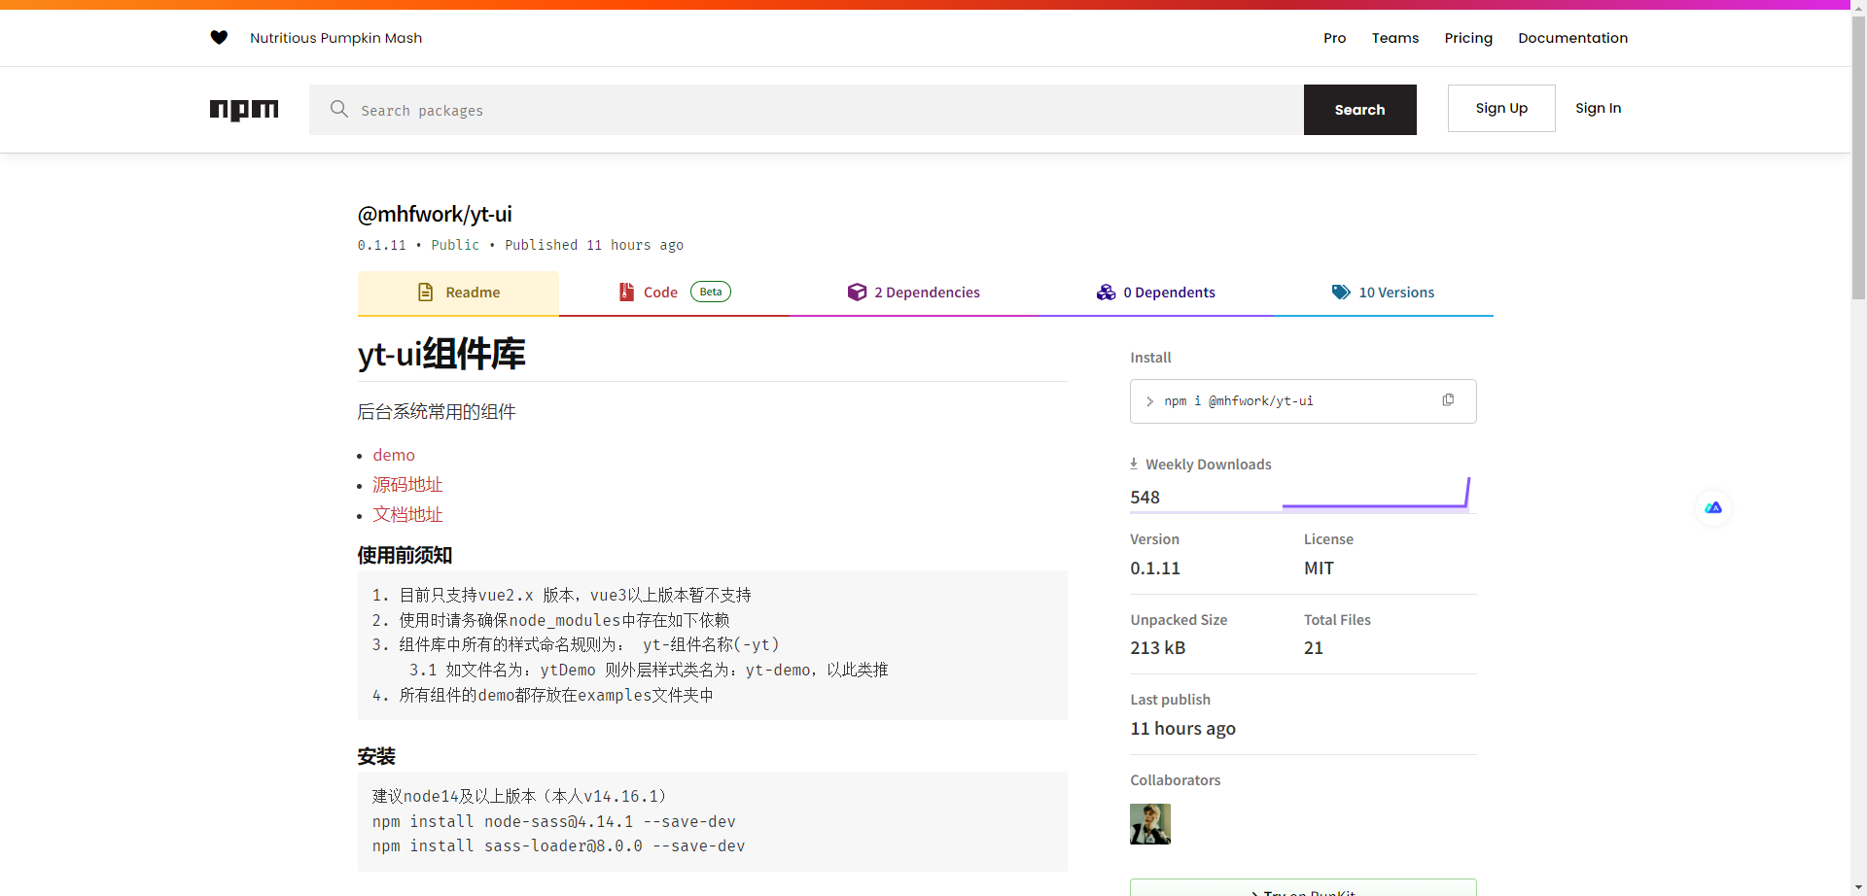The width and height of the screenshot is (1867, 896).
Task: Click the Sign In link
Action: click(x=1598, y=108)
